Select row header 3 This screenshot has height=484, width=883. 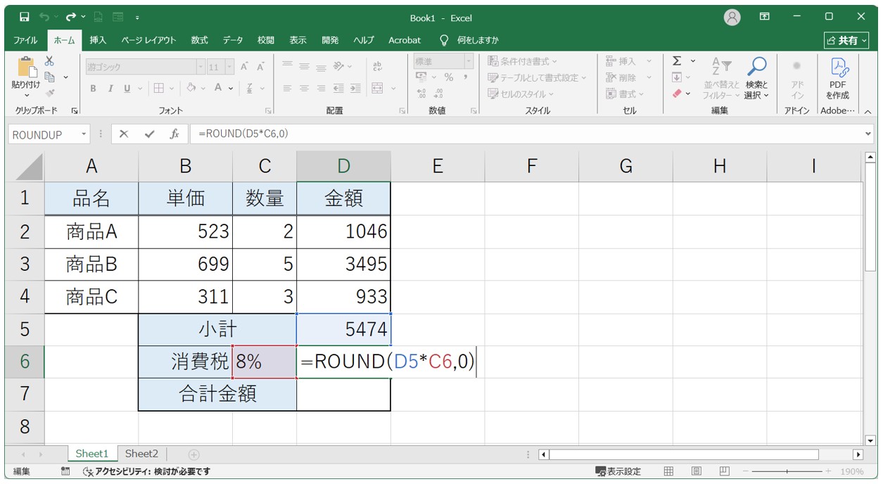point(25,264)
